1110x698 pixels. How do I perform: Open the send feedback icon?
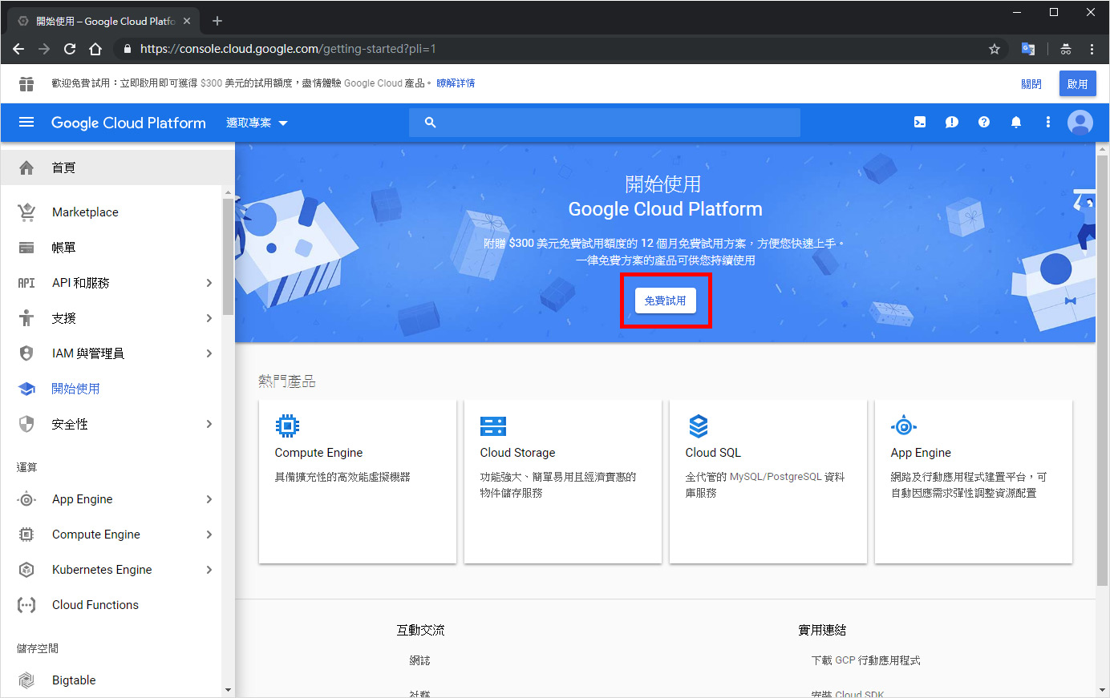(952, 122)
